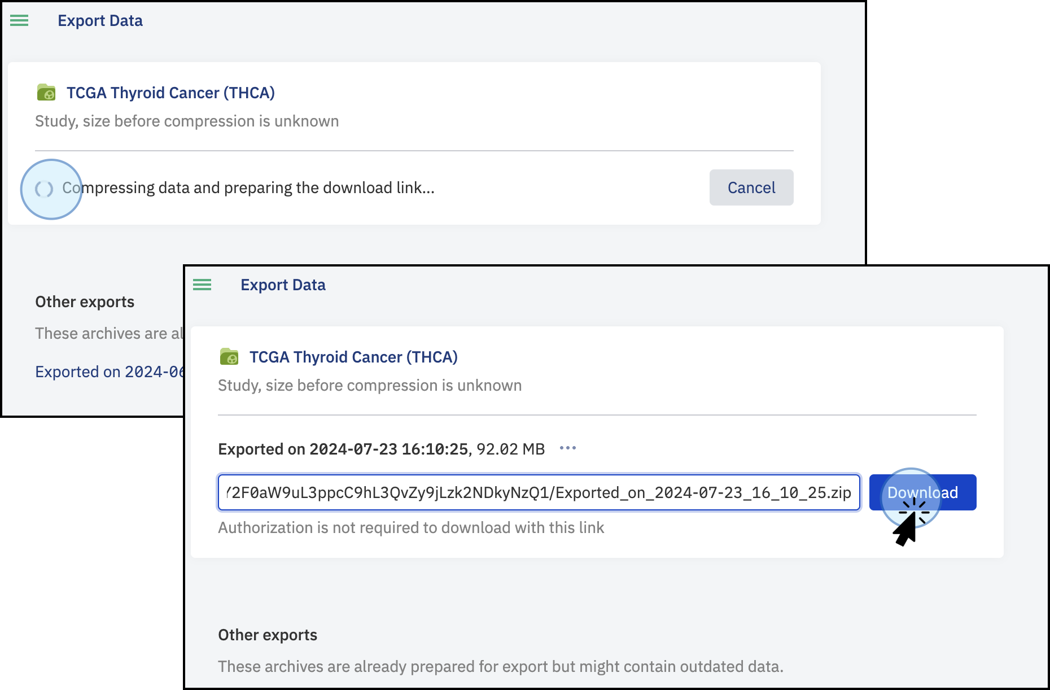
Task: Click 'Study, size before compression is unknown' in back window
Action: pyautogui.click(x=187, y=121)
